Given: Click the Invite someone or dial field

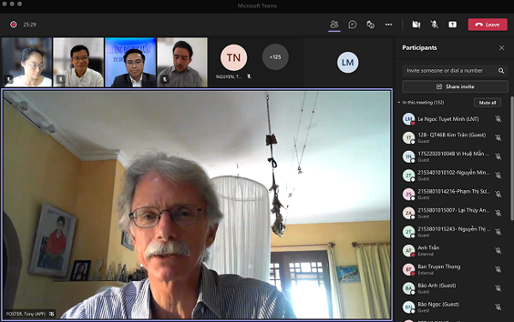Looking at the screenshot, I should tap(455, 70).
